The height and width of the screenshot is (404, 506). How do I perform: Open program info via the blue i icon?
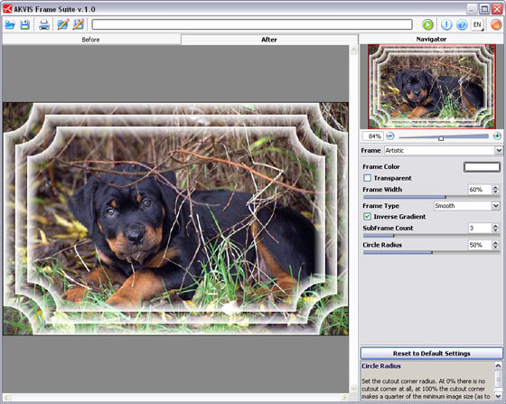446,24
